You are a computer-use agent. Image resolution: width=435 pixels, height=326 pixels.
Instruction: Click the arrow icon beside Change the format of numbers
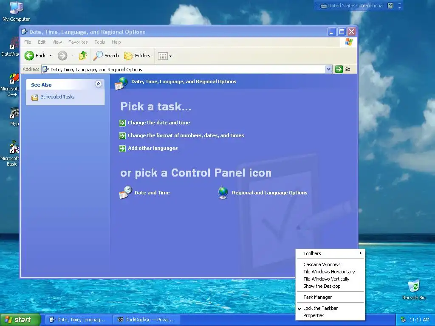pyautogui.click(x=122, y=135)
